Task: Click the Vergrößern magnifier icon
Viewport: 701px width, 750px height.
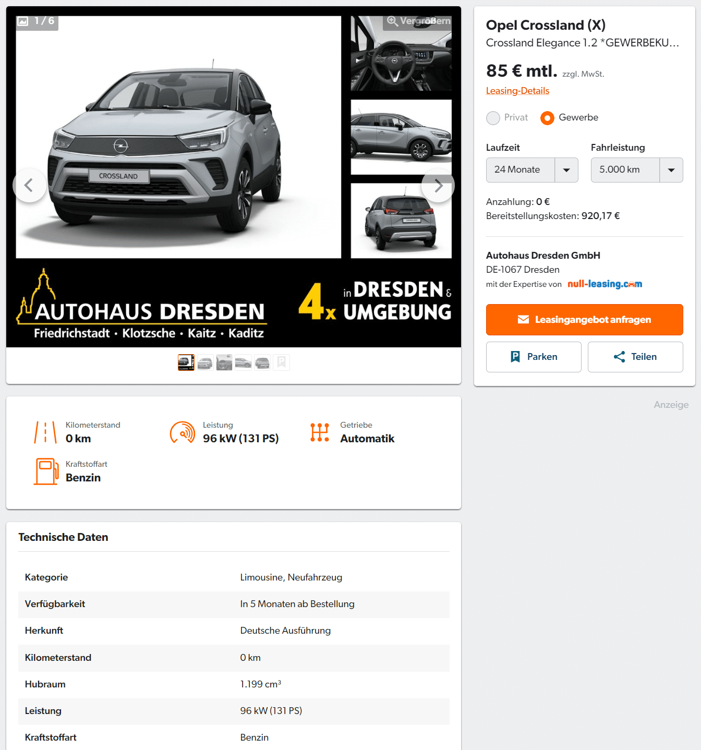Action: click(x=392, y=21)
